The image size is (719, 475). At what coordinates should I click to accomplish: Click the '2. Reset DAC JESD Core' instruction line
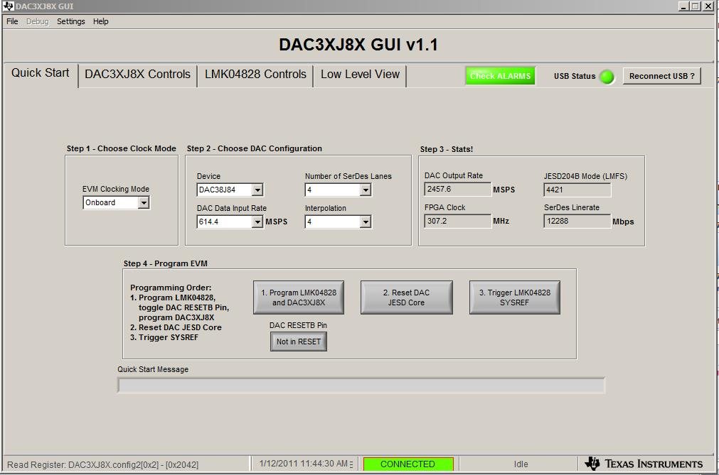(x=176, y=327)
